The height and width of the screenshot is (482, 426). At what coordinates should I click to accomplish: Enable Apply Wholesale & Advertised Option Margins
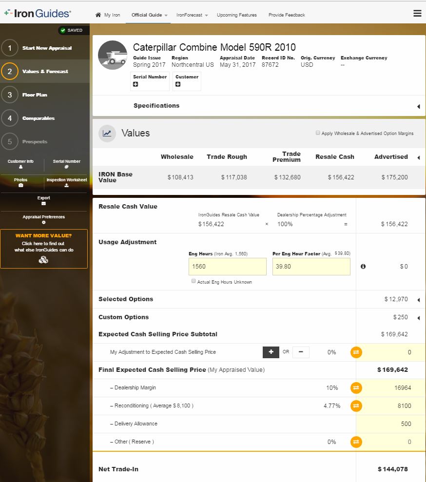coord(318,133)
